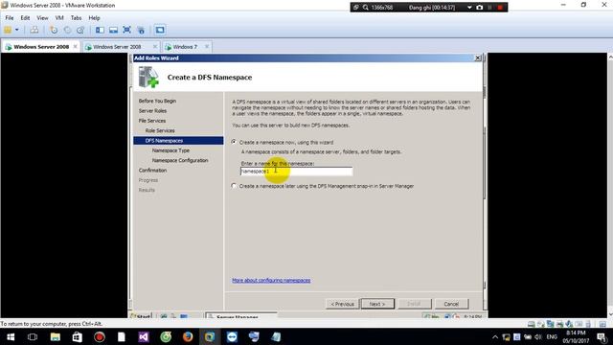Open the Tabs menu
Image resolution: width=613 pixels, height=345 pixels.
pos(76,18)
